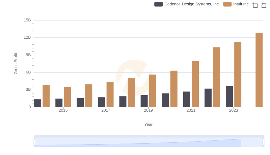Click the 2021 Cadence bar

click(187, 100)
